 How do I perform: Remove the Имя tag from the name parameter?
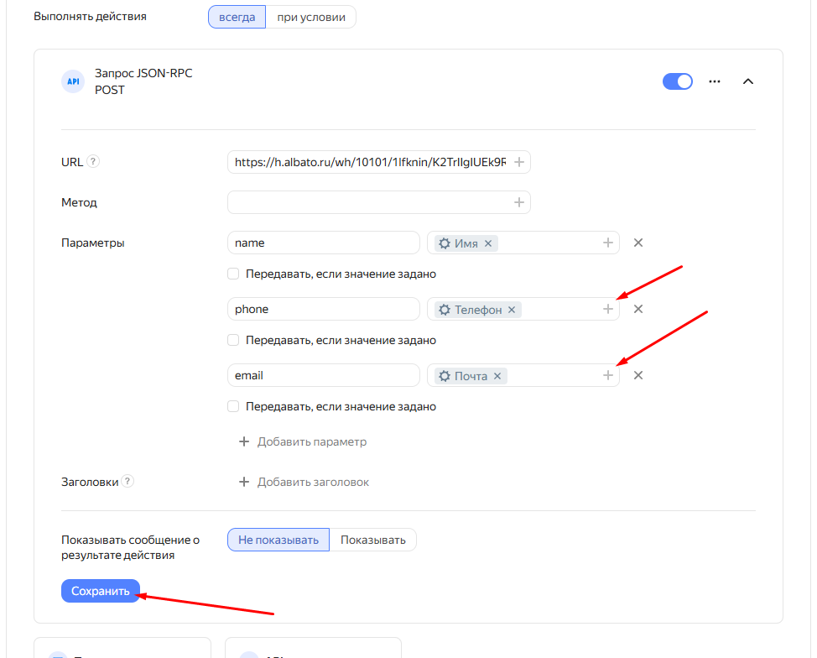point(488,243)
